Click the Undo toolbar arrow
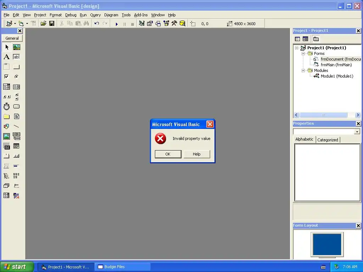This screenshot has width=363, height=272. [x=97, y=23]
